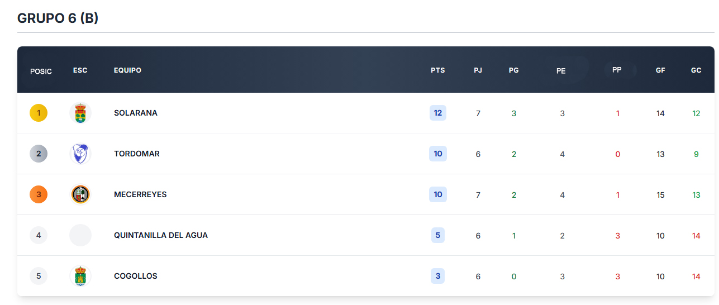Open the SOLARANA team name
The height and width of the screenshot is (305, 719).
[x=136, y=113]
